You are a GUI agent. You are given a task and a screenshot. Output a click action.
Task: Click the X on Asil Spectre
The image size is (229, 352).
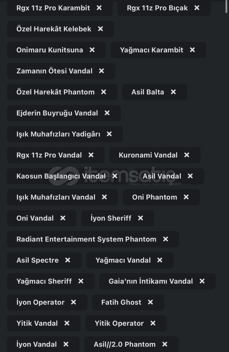[67, 260]
